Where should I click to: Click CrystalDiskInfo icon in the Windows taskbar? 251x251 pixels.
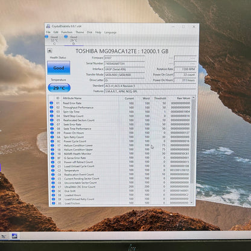tap(14, 236)
